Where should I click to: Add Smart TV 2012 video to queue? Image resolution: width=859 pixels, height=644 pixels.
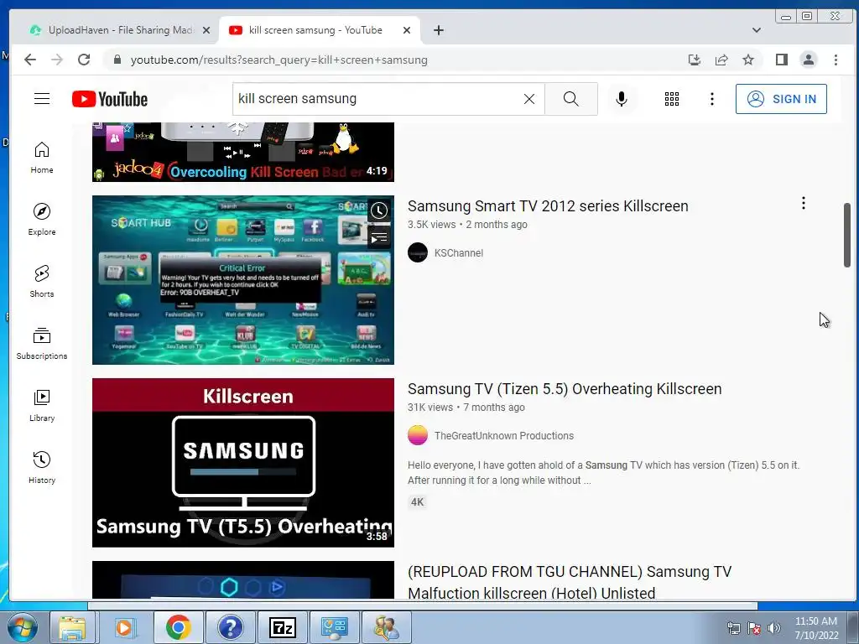(379, 238)
